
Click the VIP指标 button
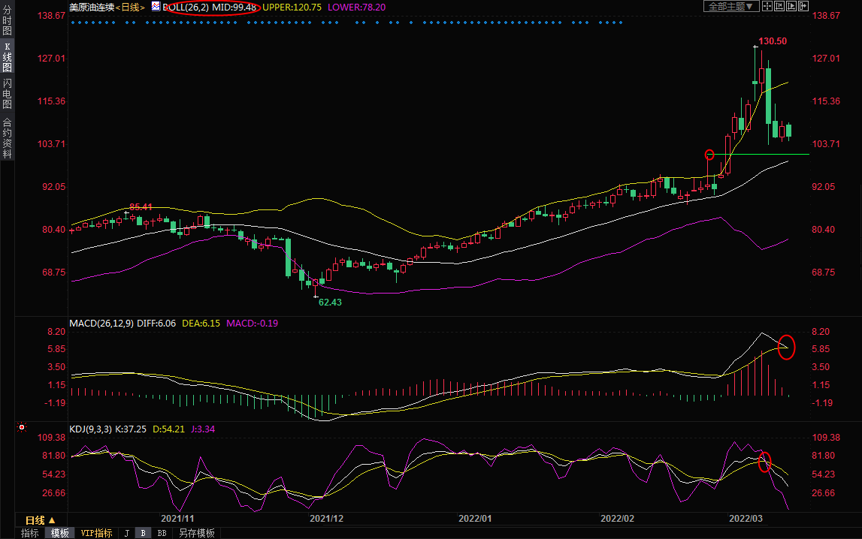[x=97, y=533]
